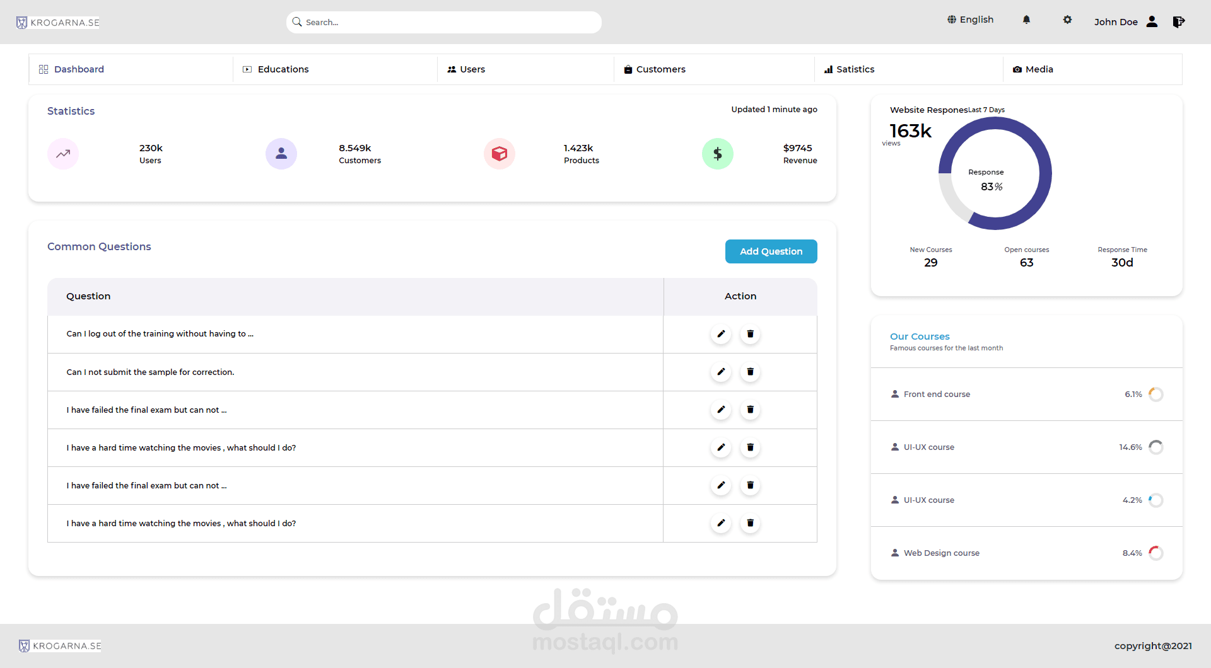Edit the "Can I log out of the training" question

point(721,334)
